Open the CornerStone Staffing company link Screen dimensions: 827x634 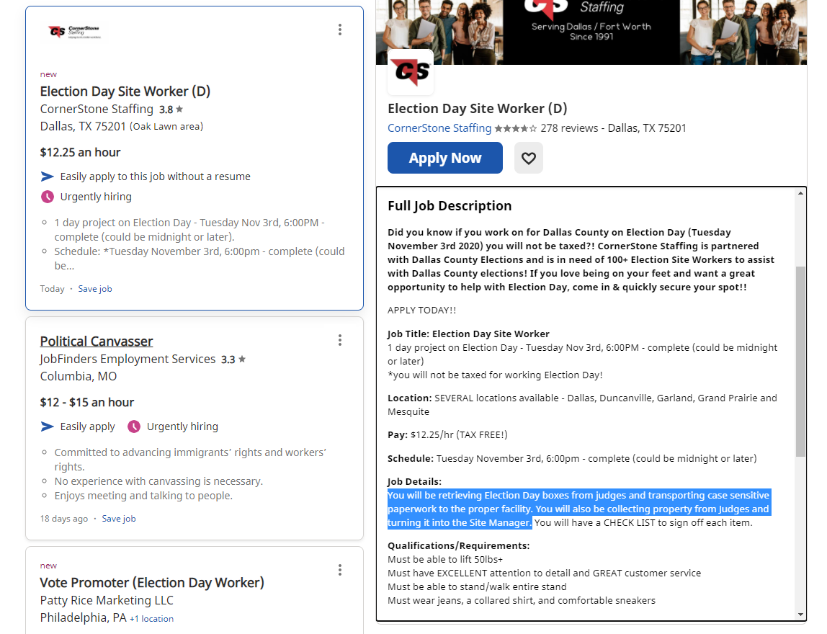439,128
